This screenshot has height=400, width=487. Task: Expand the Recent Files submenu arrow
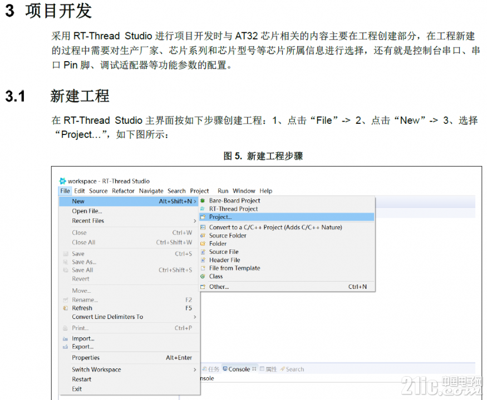(x=195, y=221)
